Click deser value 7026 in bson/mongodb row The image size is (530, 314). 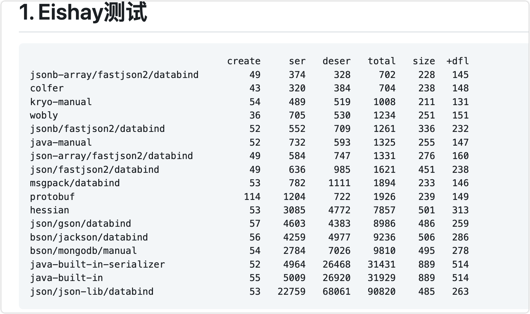point(339,251)
